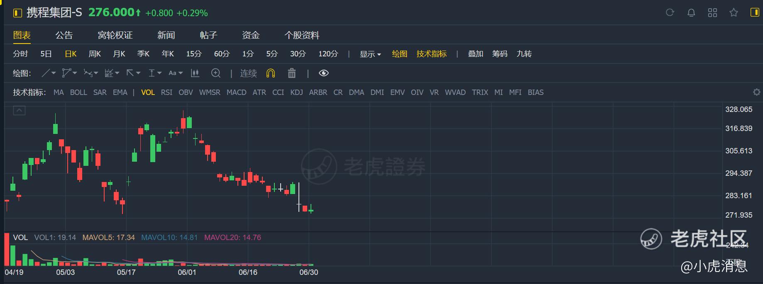Toggle continuous drawing mode 连续
The height and width of the screenshot is (284, 763).
249,73
